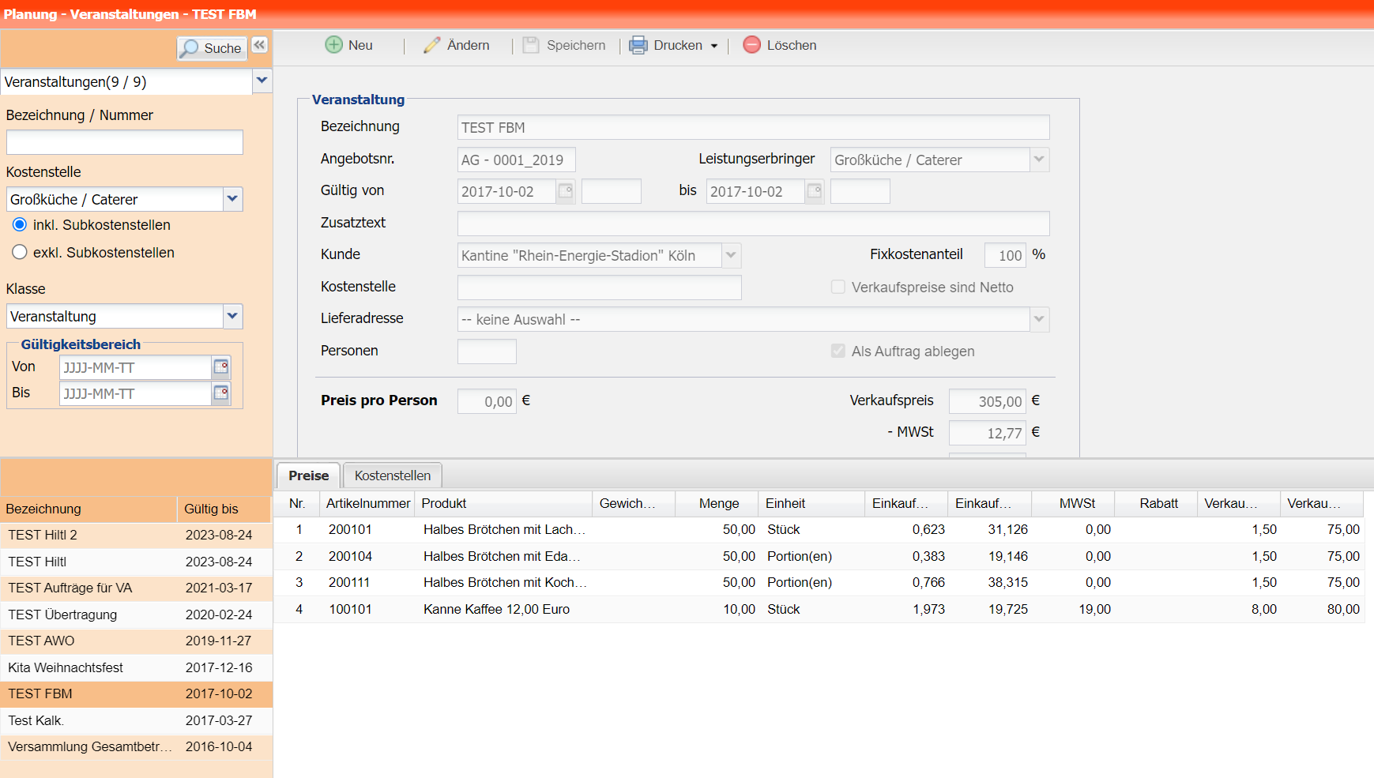Click the Bezeichnung / Nummer search field
The image size is (1374, 778).
click(x=125, y=142)
